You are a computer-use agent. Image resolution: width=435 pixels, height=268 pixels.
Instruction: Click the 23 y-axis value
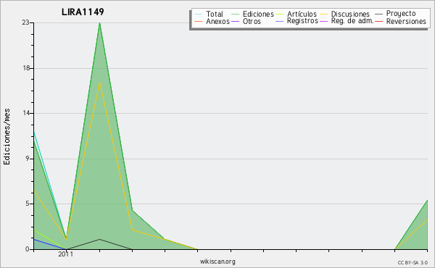(26, 22)
